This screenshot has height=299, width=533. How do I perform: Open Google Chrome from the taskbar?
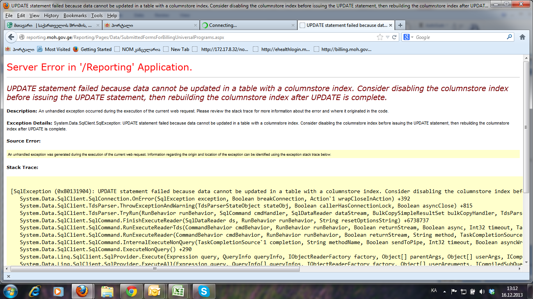pos(131,291)
